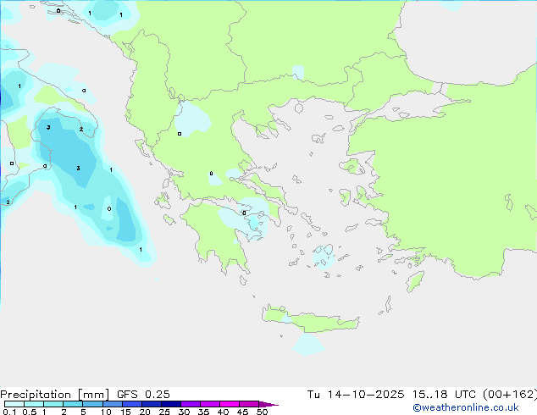Pick the legend swatch between 1 and 2
Image resolution: width=537 pixels, height=415 pixels.
tap(53, 404)
